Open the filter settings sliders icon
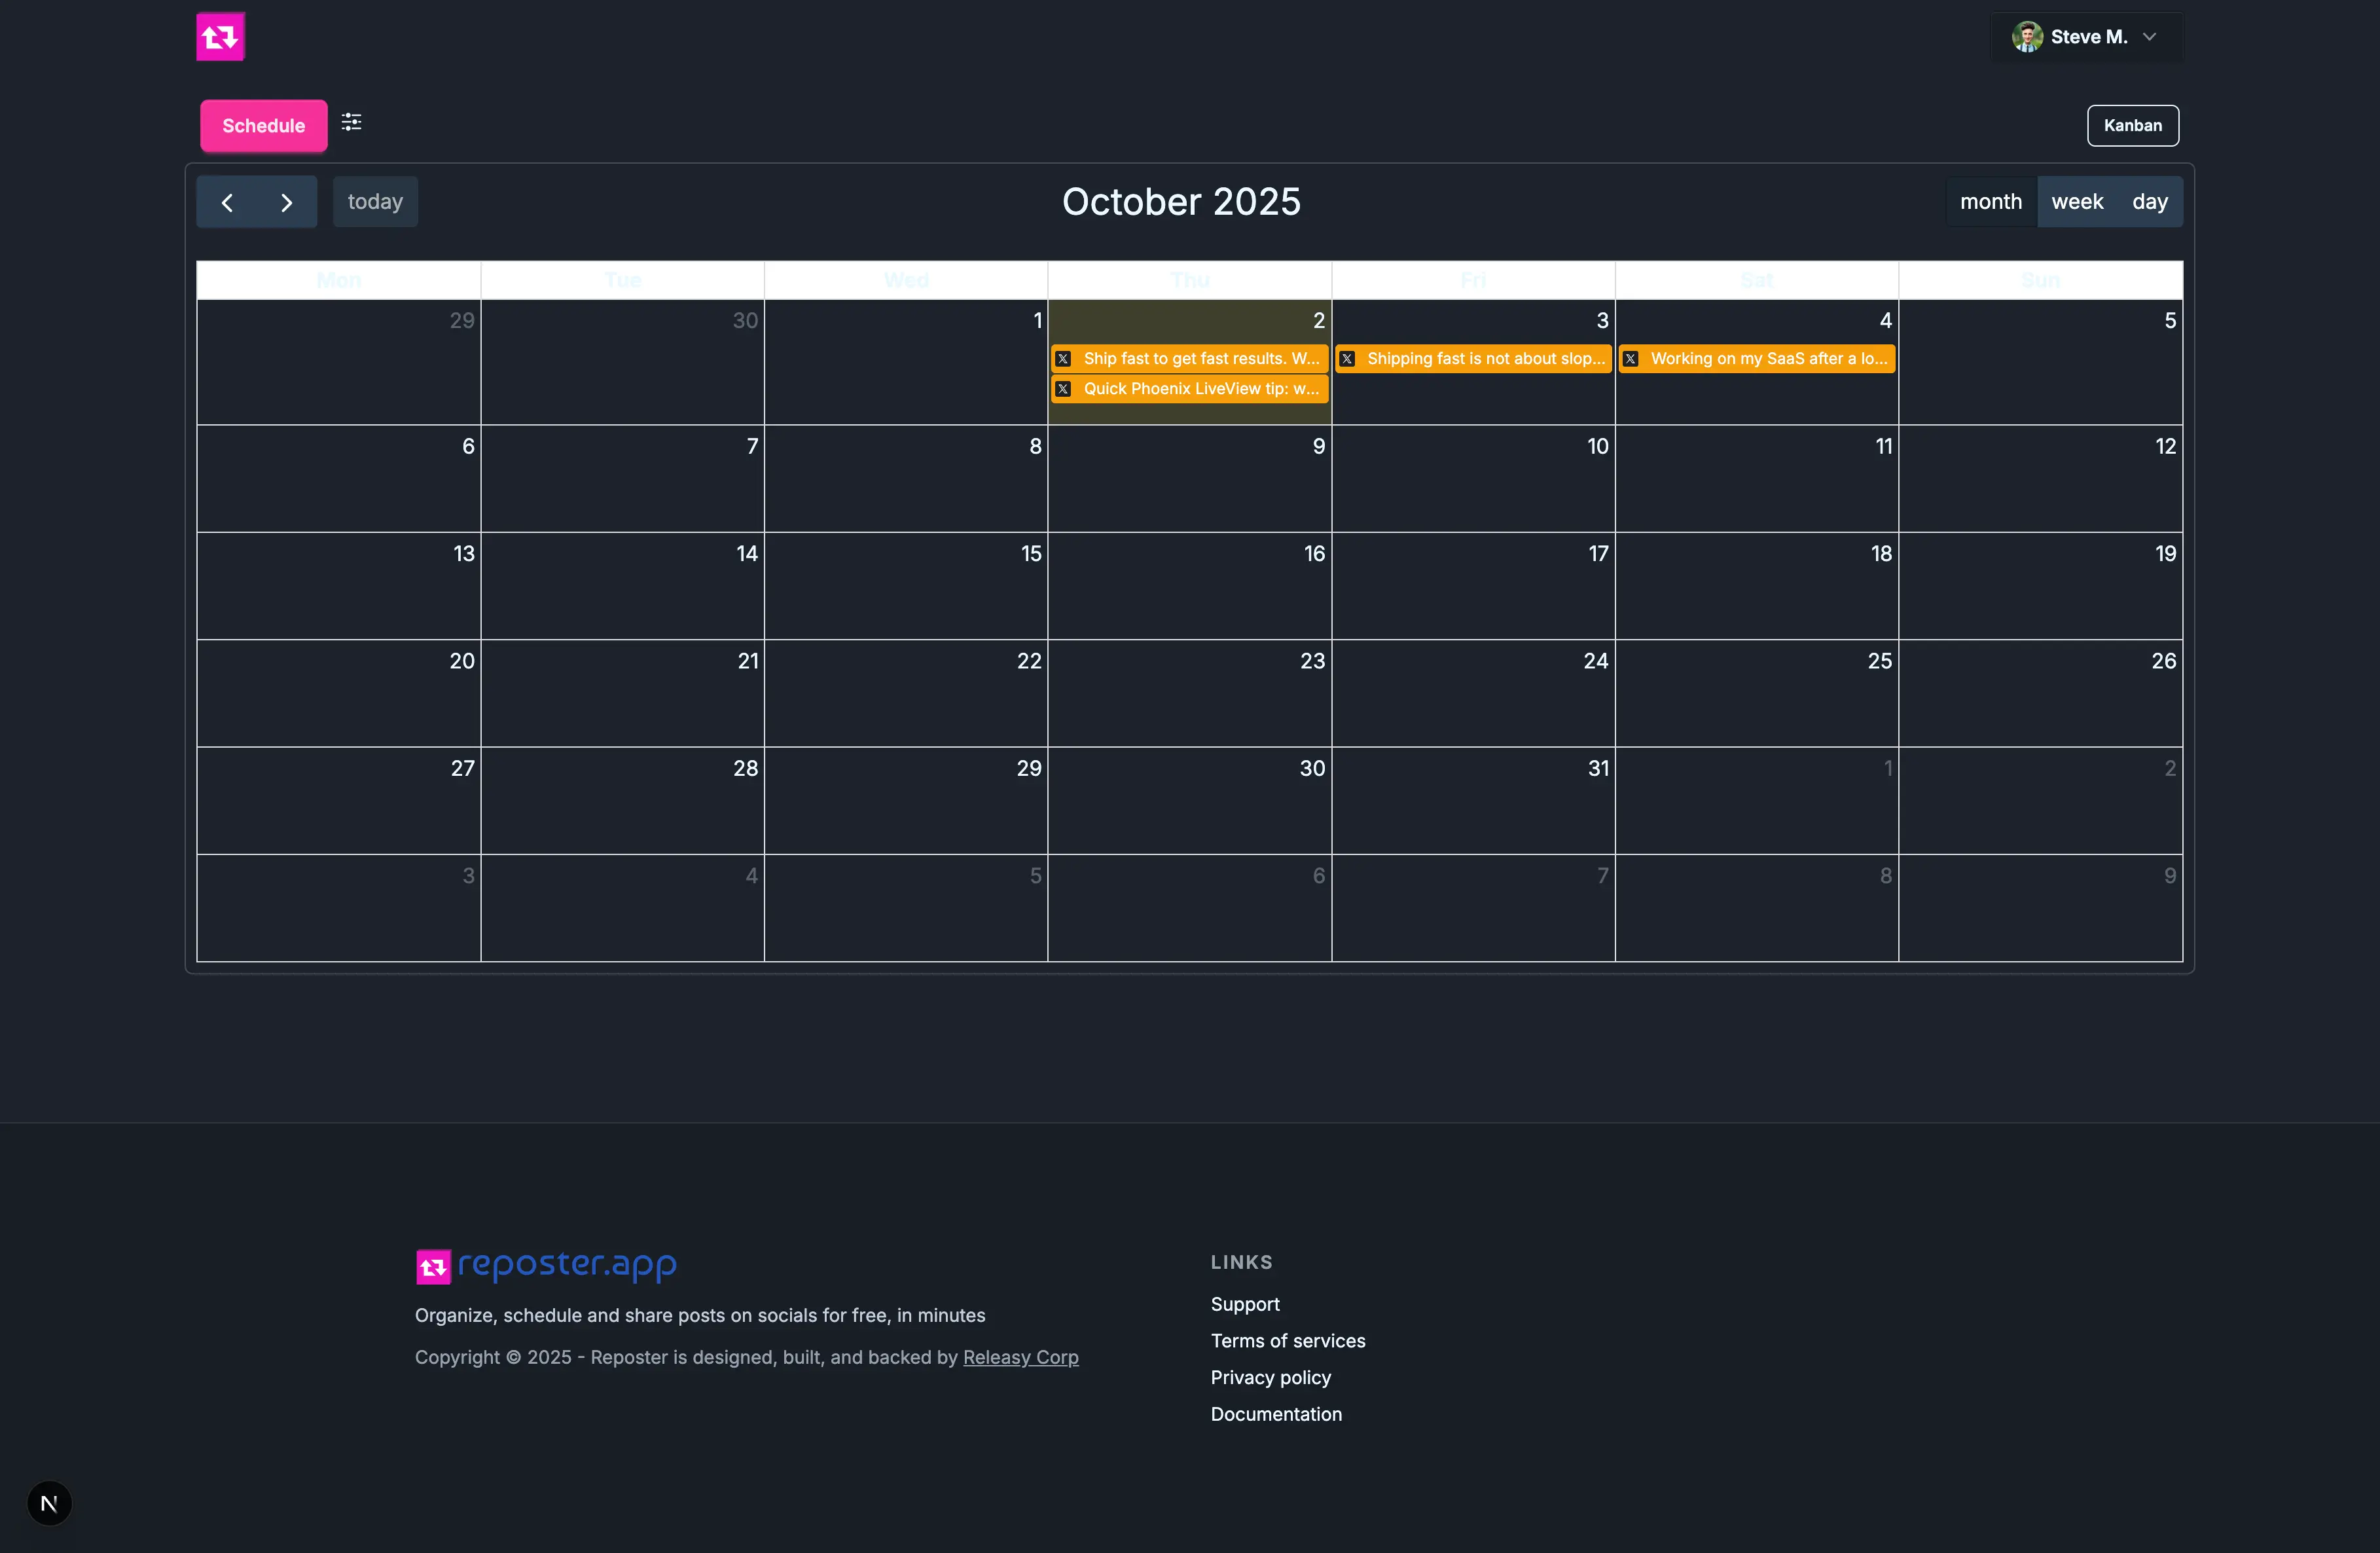2380x1553 pixels. 351,122
